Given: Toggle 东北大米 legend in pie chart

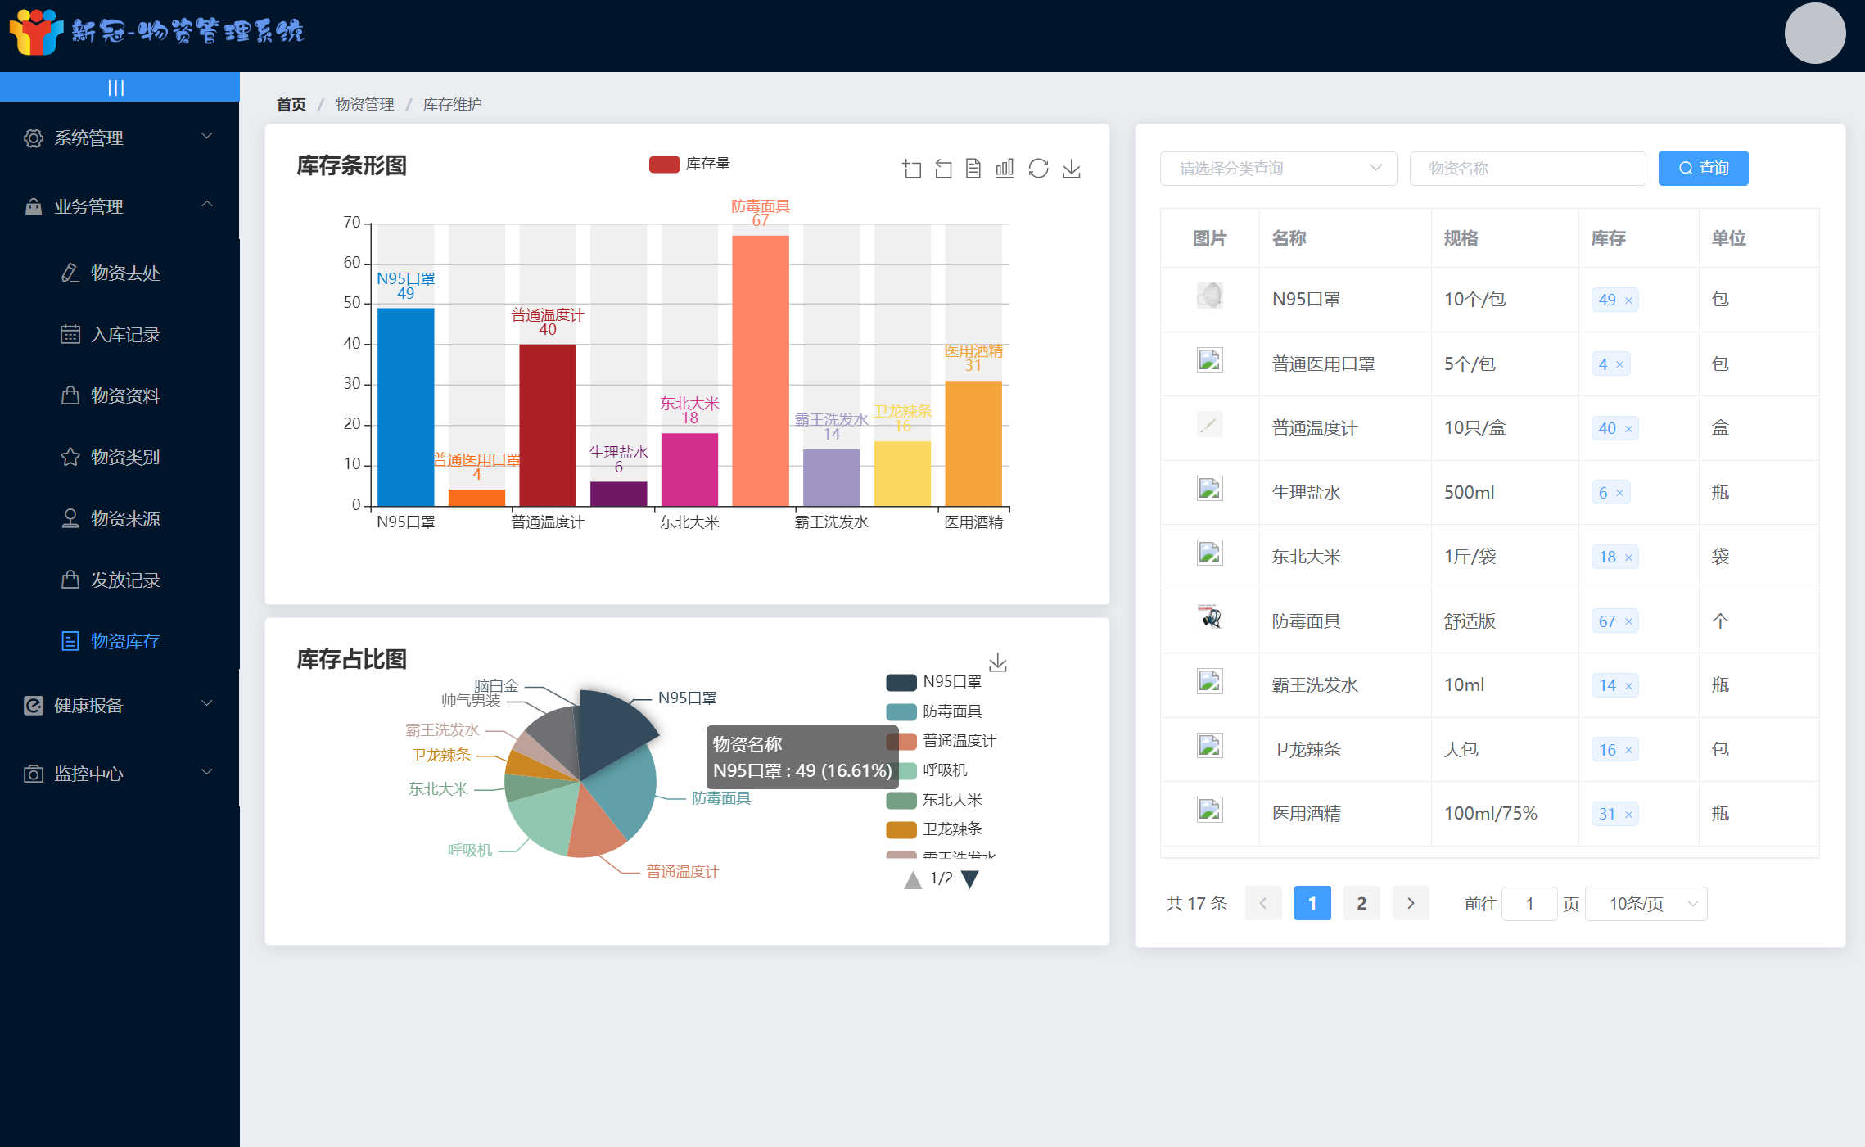Looking at the screenshot, I should [x=934, y=800].
